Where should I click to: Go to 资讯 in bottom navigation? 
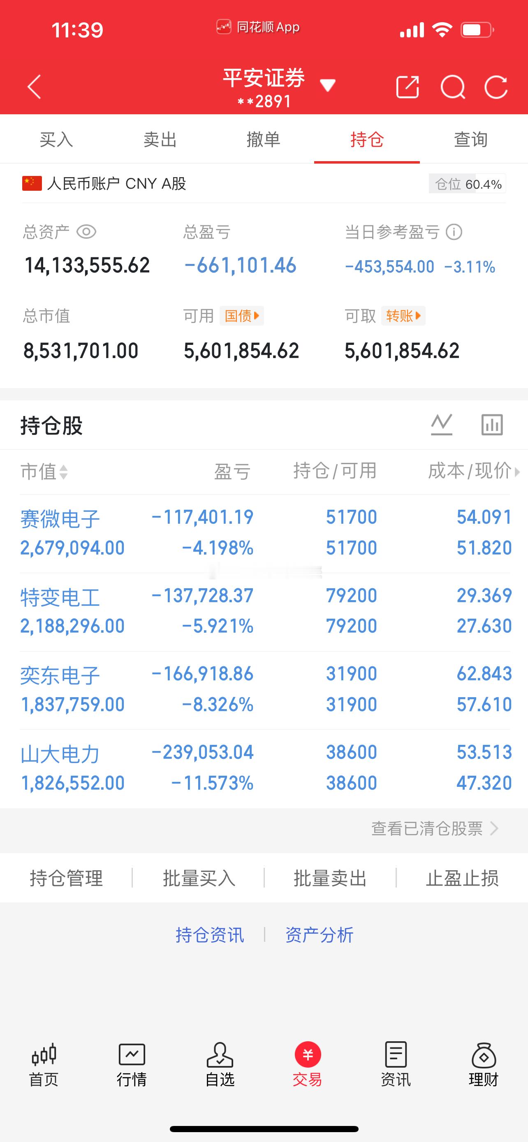(396, 1064)
